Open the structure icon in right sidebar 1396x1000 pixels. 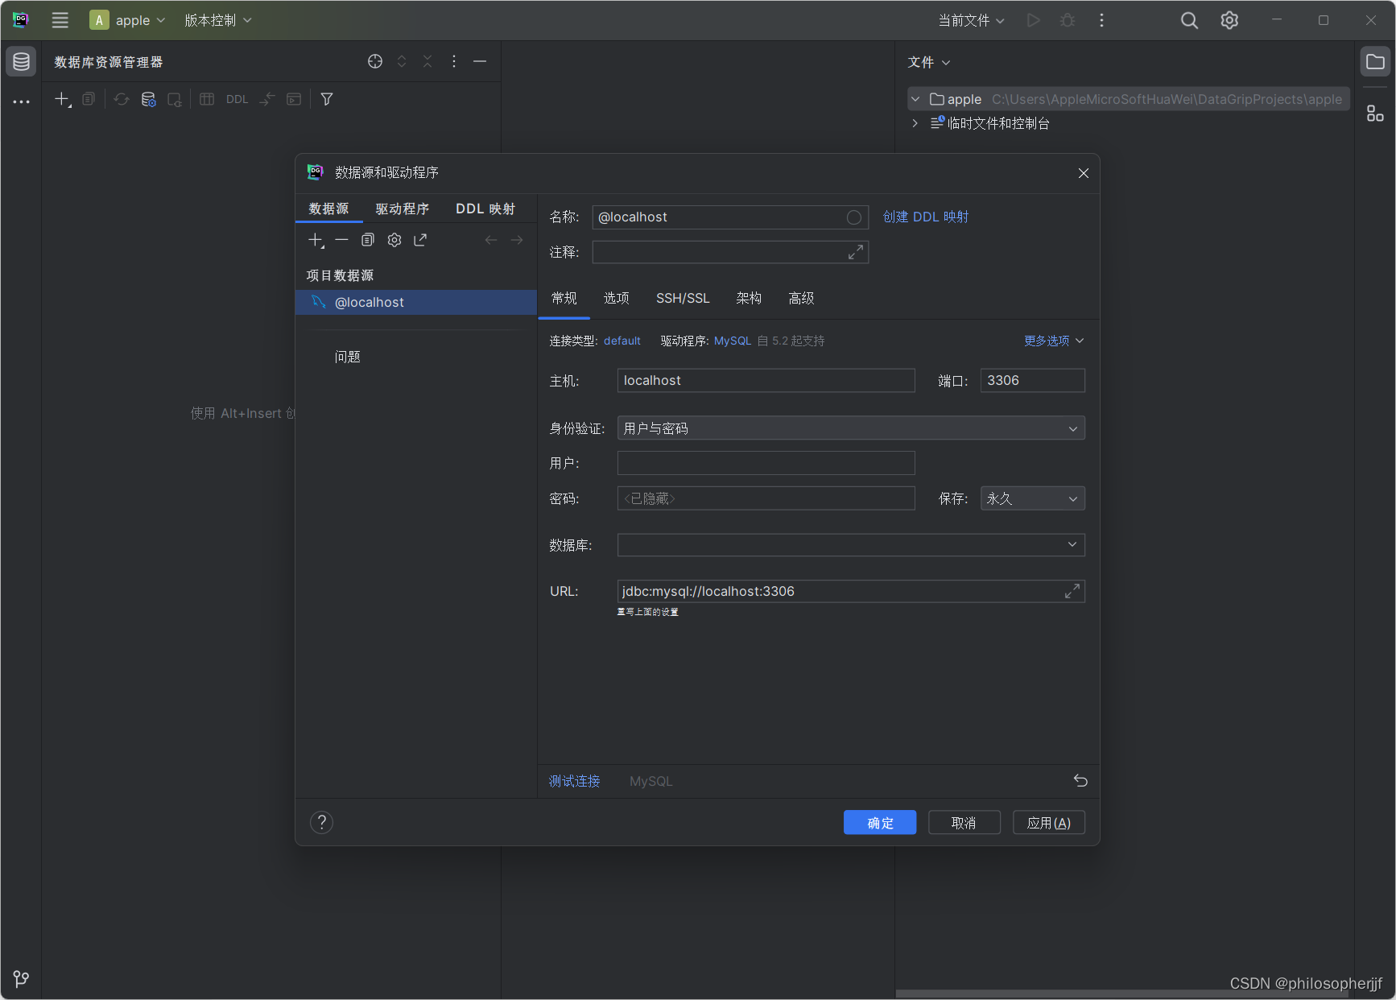pos(1375,114)
